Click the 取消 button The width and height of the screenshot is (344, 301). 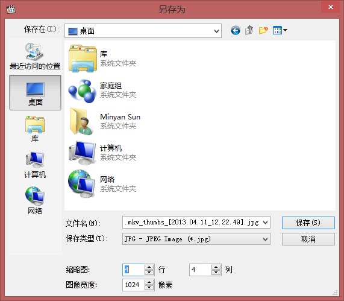click(x=308, y=239)
